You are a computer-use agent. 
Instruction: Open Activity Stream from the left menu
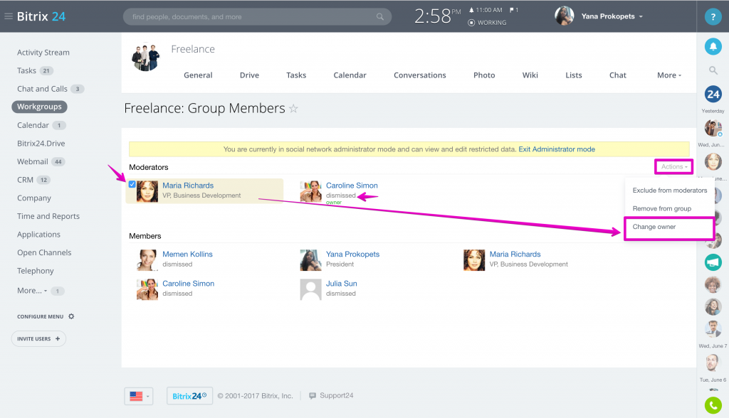[x=43, y=53]
